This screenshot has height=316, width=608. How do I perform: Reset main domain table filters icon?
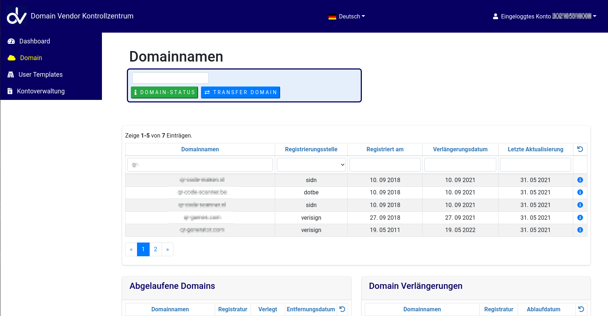point(580,149)
